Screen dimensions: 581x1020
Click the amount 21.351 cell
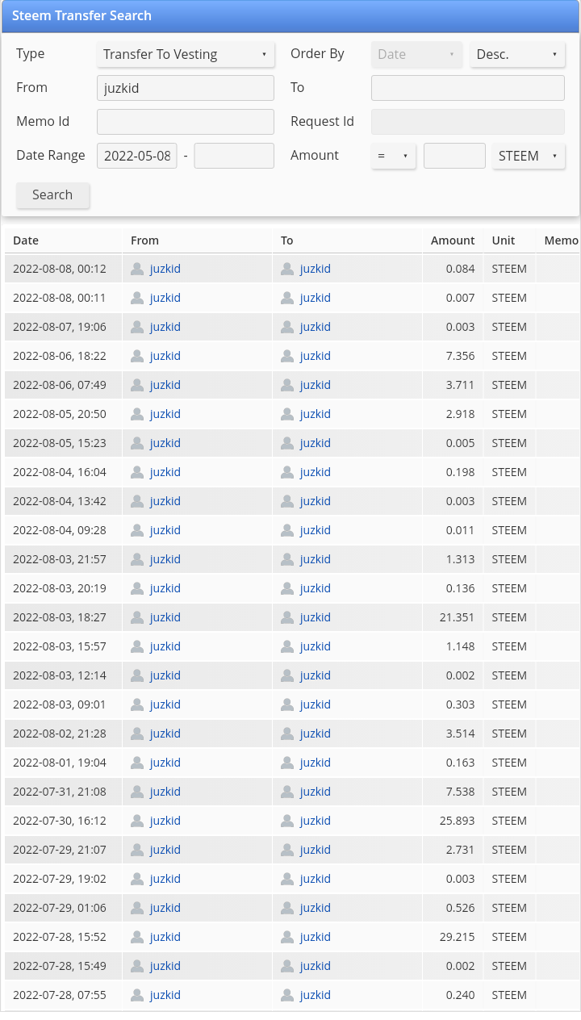coord(453,617)
